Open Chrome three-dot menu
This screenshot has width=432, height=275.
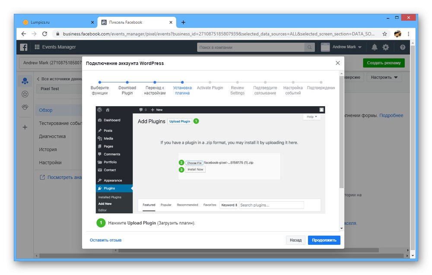[x=409, y=34]
